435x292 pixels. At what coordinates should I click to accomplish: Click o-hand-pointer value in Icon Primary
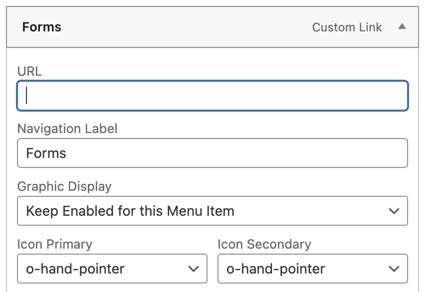point(75,269)
